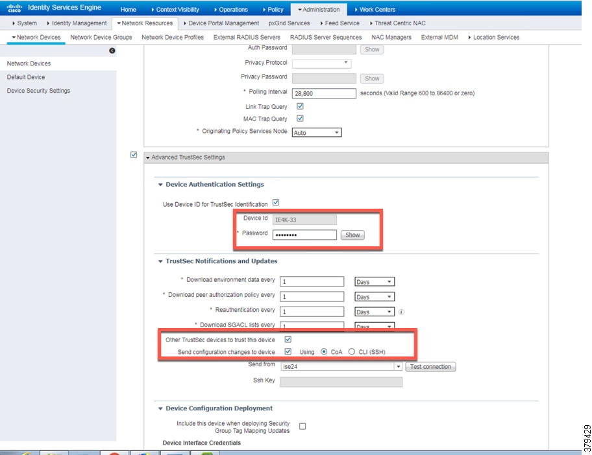Open the Operations menu

pyautogui.click(x=230, y=10)
